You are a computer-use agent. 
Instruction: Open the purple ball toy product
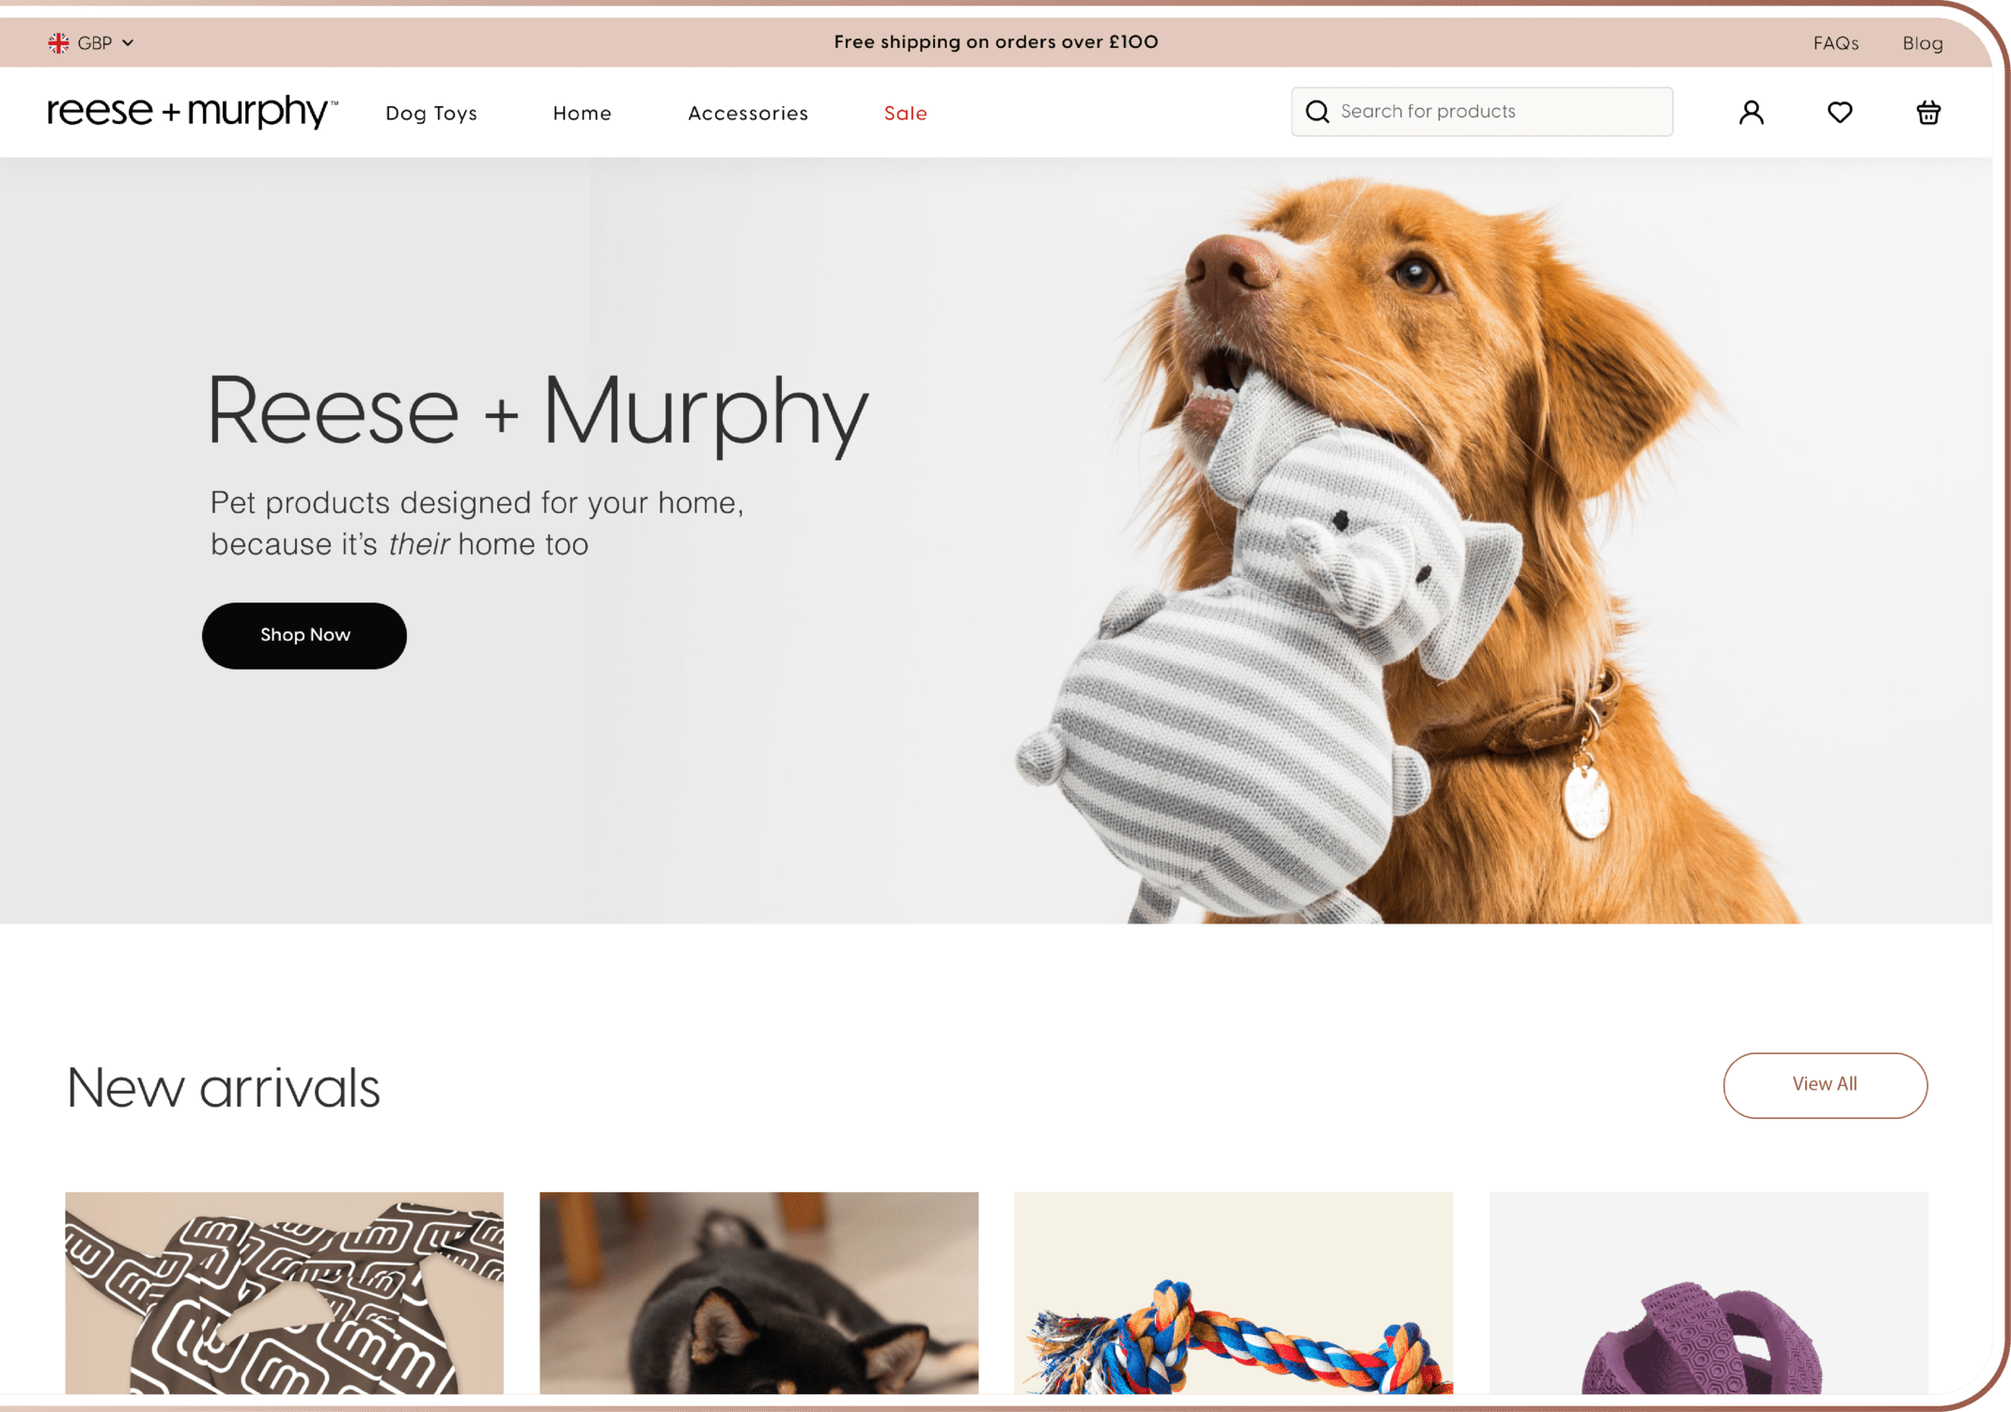1707,1293
